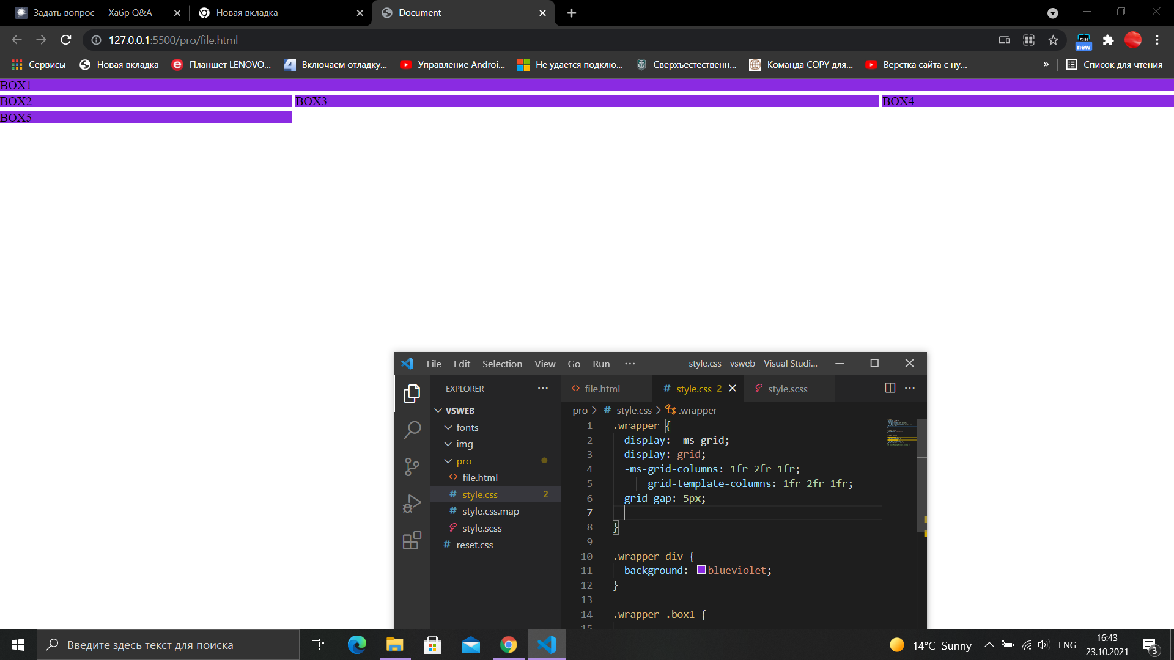Open the View menu in VS Code
This screenshot has width=1174, height=660.
545,364
